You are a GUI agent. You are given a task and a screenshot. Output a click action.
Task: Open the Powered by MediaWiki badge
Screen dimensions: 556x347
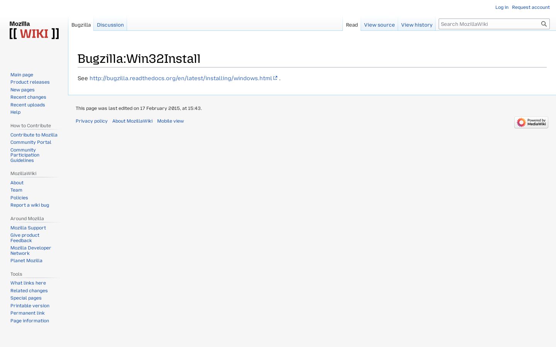pyautogui.click(x=531, y=122)
